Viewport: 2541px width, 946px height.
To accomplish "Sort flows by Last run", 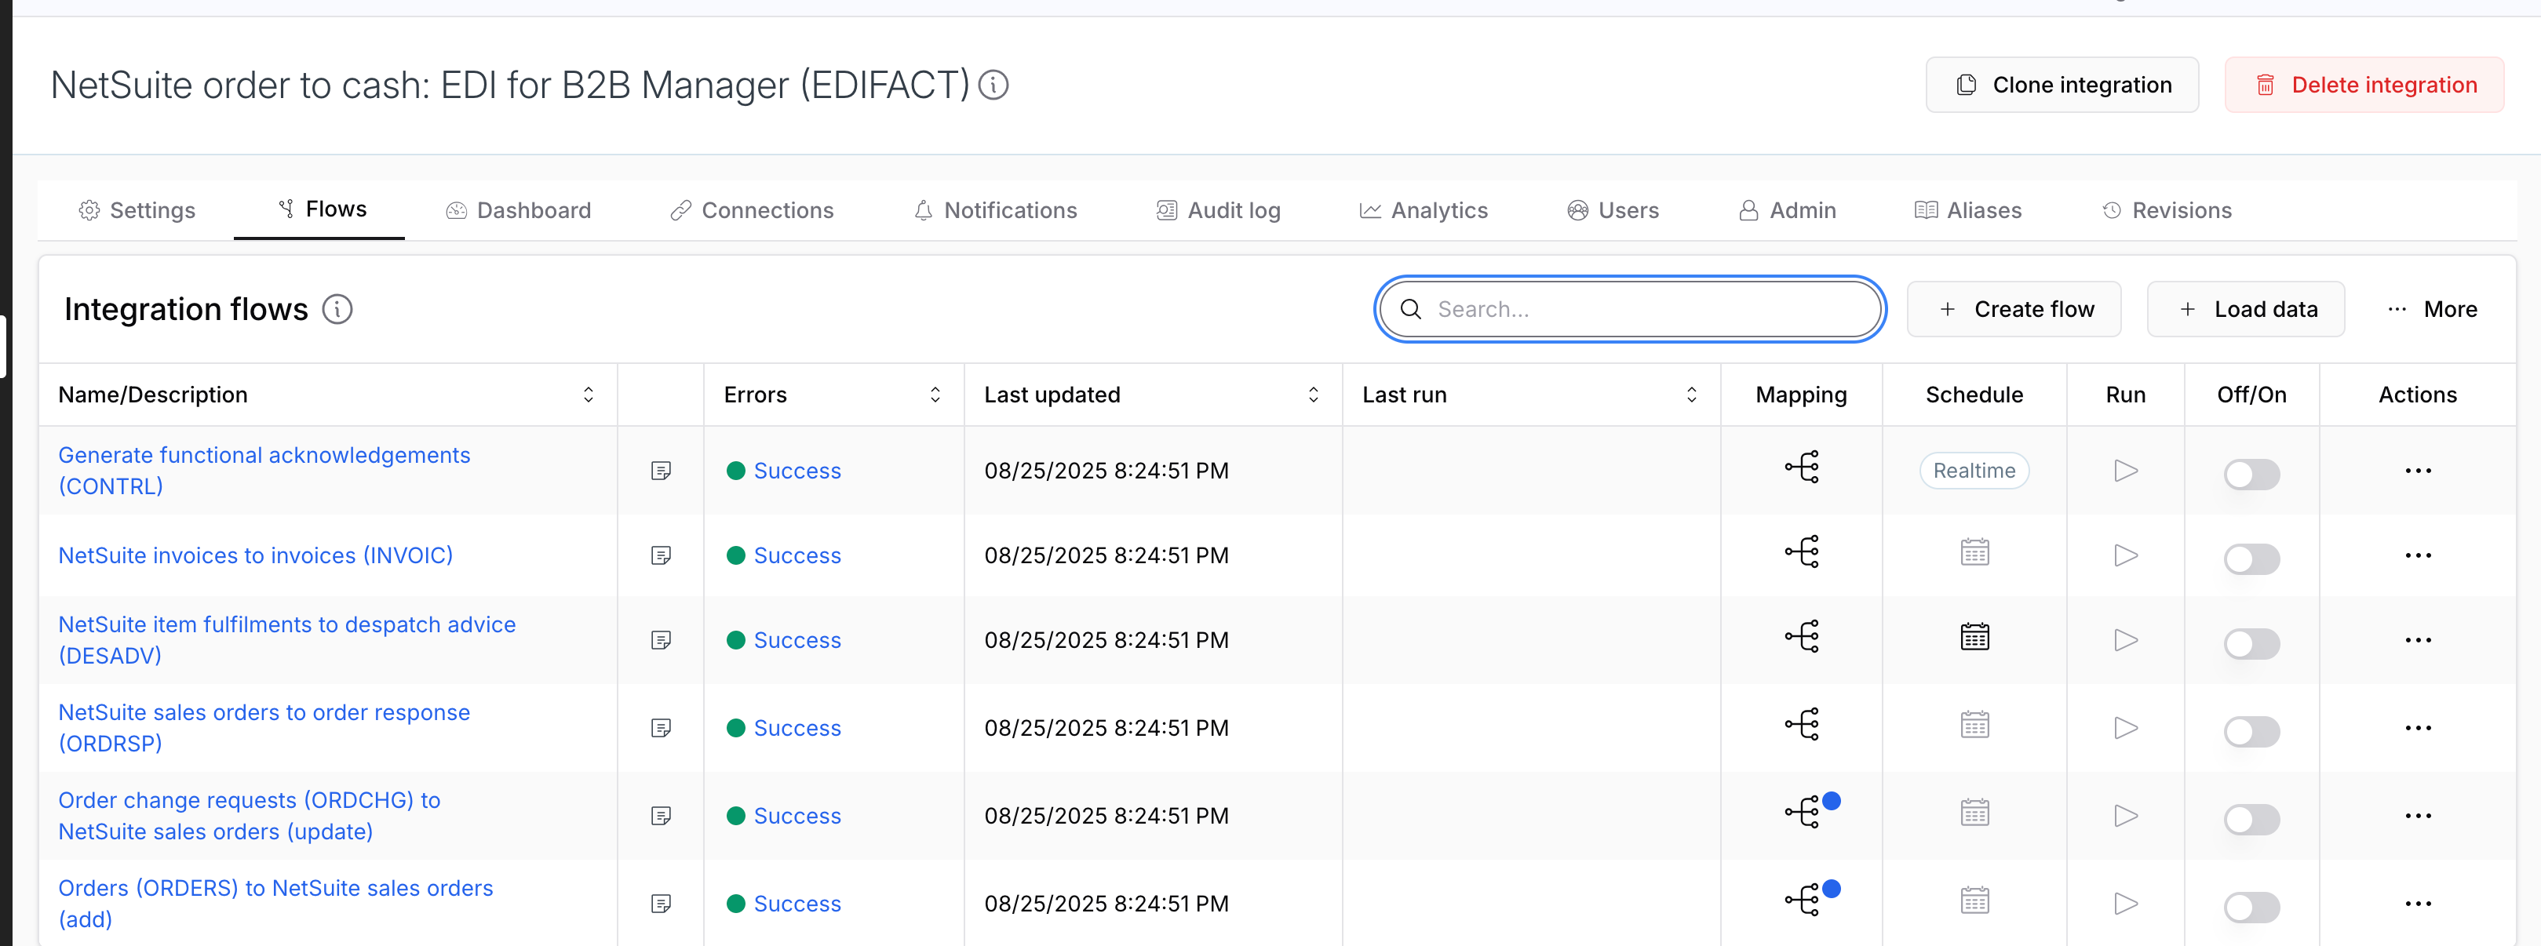I will (x=1690, y=395).
